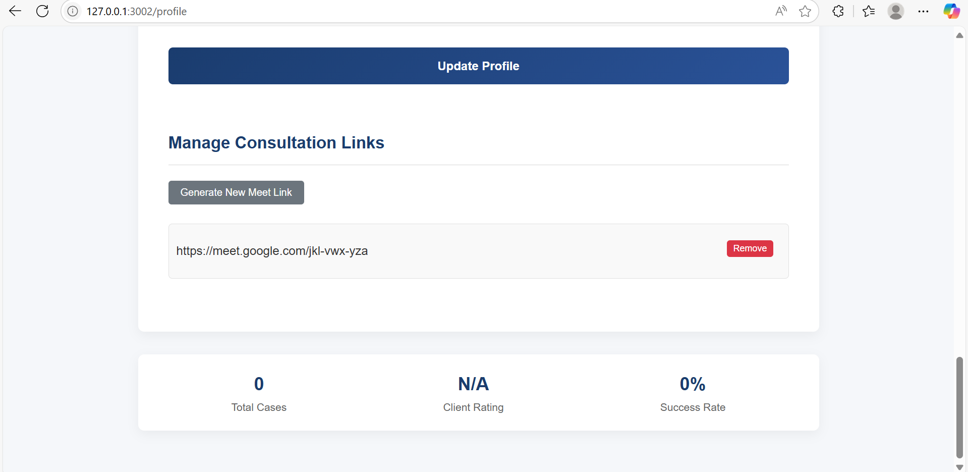Click the Total Cases statistic

(259, 394)
